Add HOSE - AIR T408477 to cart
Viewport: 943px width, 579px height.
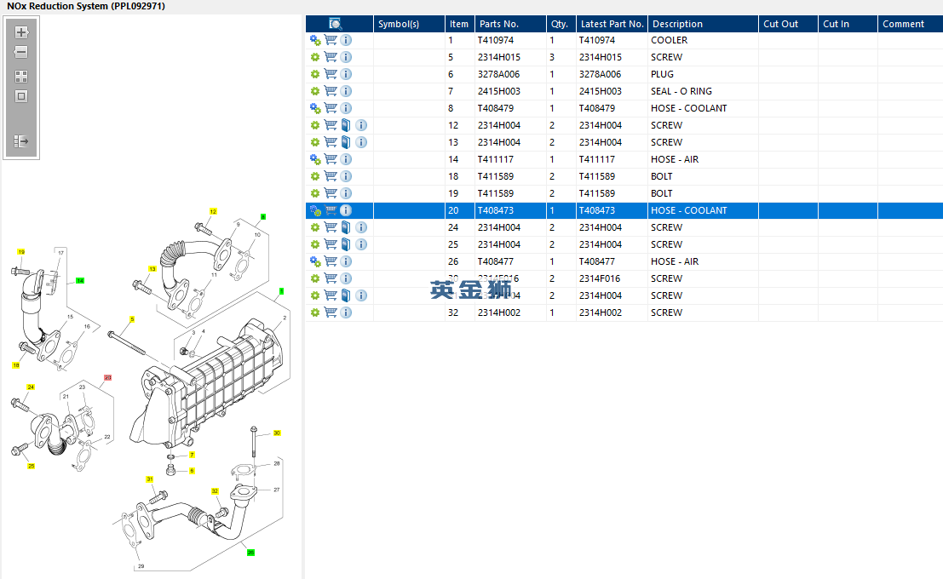tap(331, 261)
